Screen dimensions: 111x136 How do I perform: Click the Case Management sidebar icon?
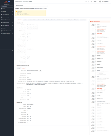point(2,23)
